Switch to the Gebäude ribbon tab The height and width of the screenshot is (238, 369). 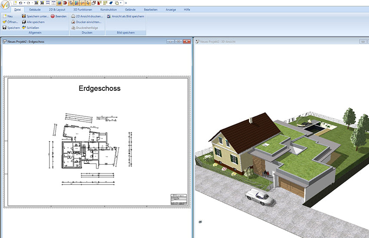pyautogui.click(x=35, y=9)
